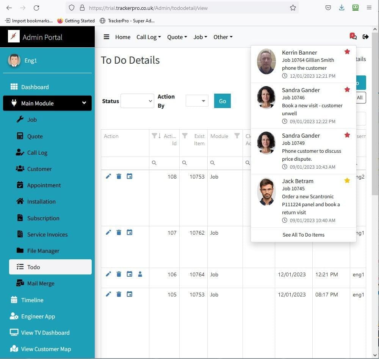
Task: Click the person icon in action 106 row
Action: tap(140, 274)
